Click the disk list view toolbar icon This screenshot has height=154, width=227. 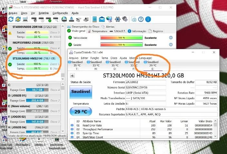click(x=25, y=19)
